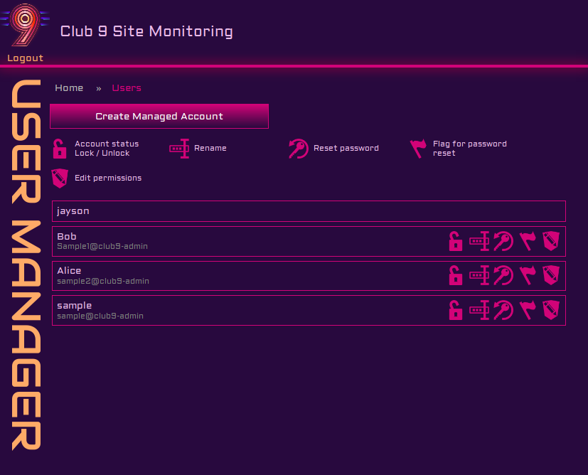Open Alice's permissions editor
Screen dimensions: 588x475
click(550, 276)
